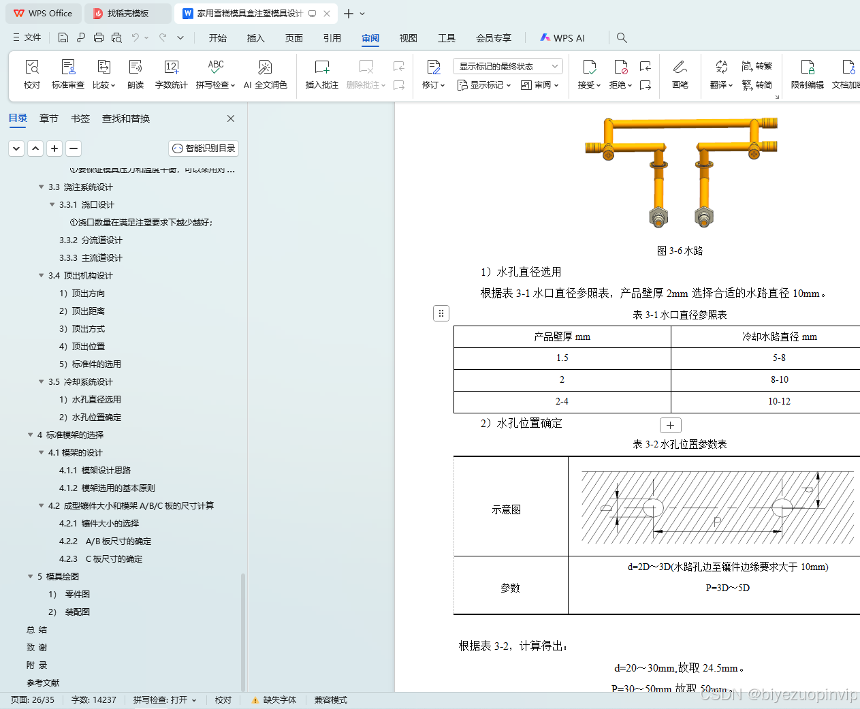Image resolution: width=860 pixels, height=709 pixels.
Task: Click the plus button below table 3-1
Action: (x=671, y=426)
